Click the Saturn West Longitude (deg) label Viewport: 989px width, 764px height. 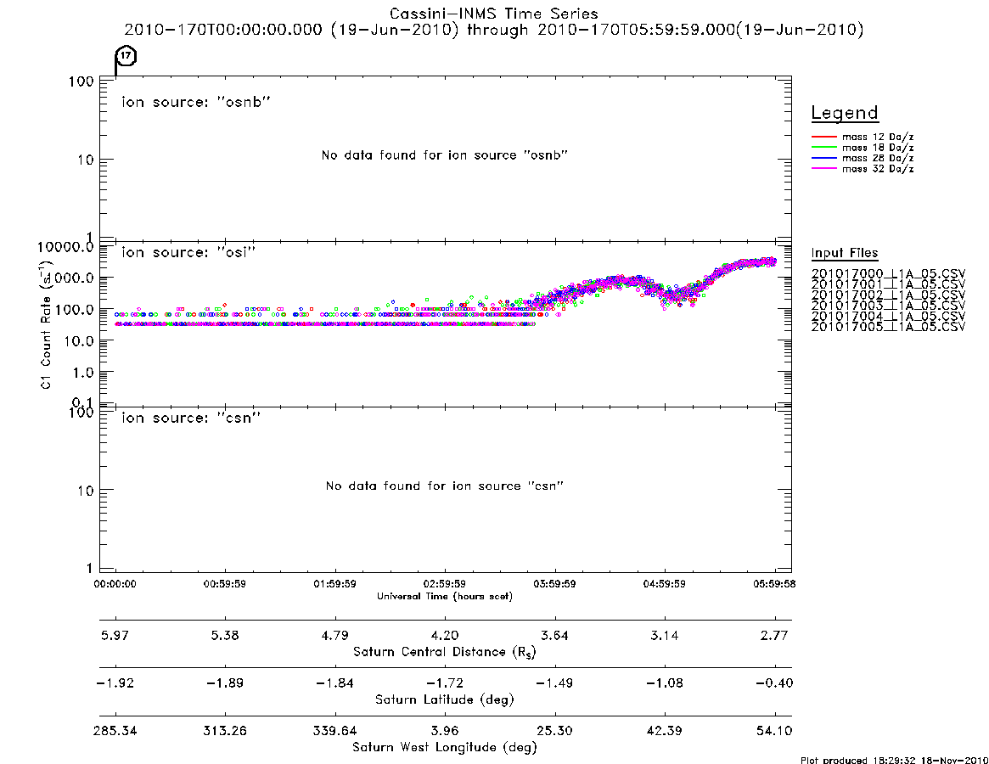445,748
